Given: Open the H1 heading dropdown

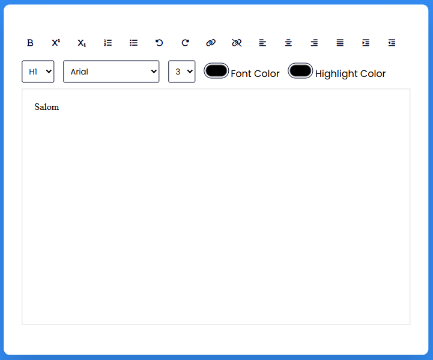Looking at the screenshot, I should coord(38,72).
